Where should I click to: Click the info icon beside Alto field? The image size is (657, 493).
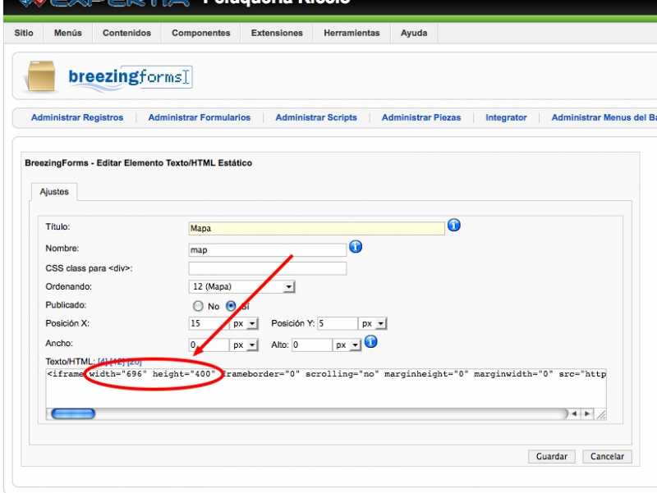(x=371, y=342)
